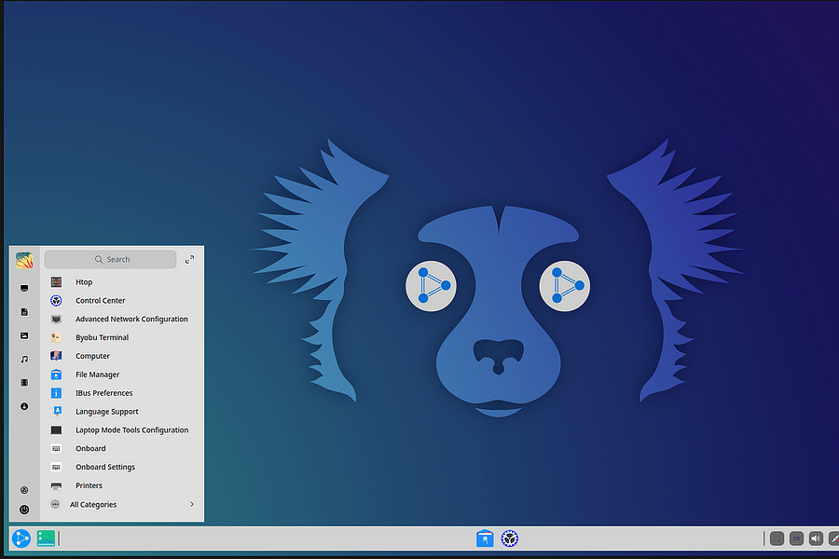Open Language Support settings
The height and width of the screenshot is (559, 839).
(x=106, y=411)
